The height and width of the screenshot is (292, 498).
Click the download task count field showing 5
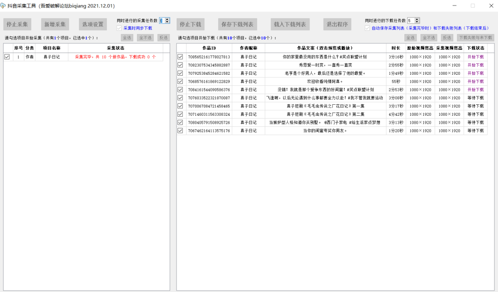410,21
